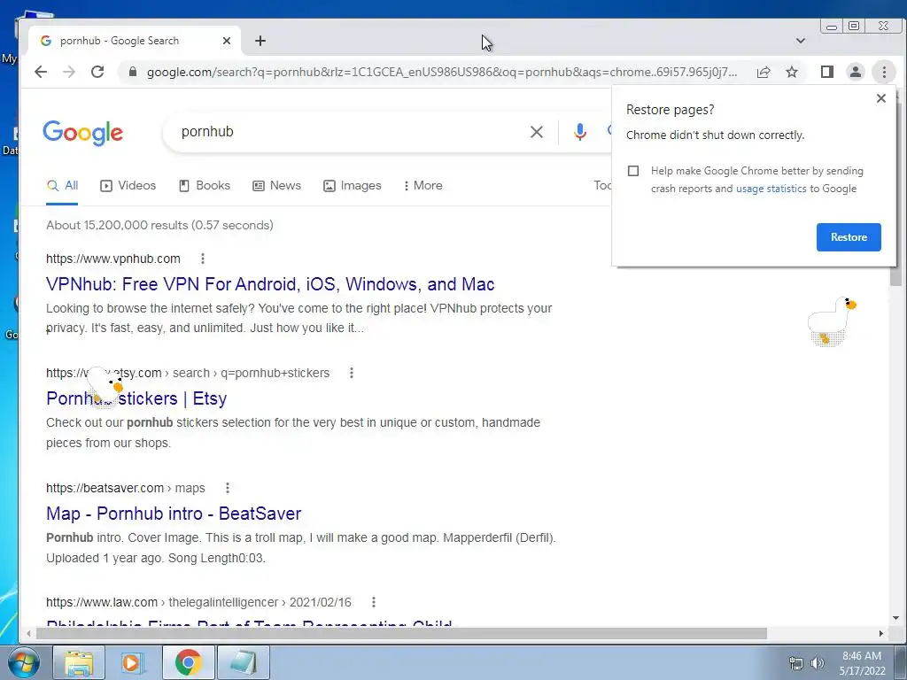Open options for the etsy.com result
Image resolution: width=907 pixels, height=680 pixels.
[351, 373]
